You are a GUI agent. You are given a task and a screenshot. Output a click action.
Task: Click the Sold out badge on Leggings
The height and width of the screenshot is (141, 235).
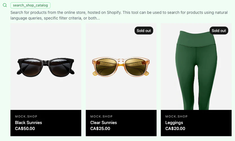[x=219, y=31]
